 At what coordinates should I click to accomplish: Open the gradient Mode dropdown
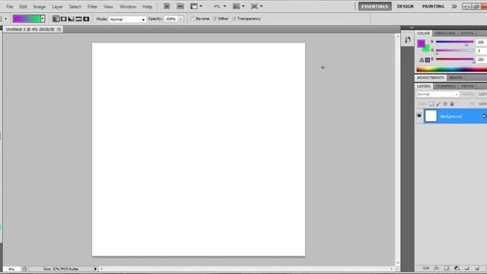[127, 19]
